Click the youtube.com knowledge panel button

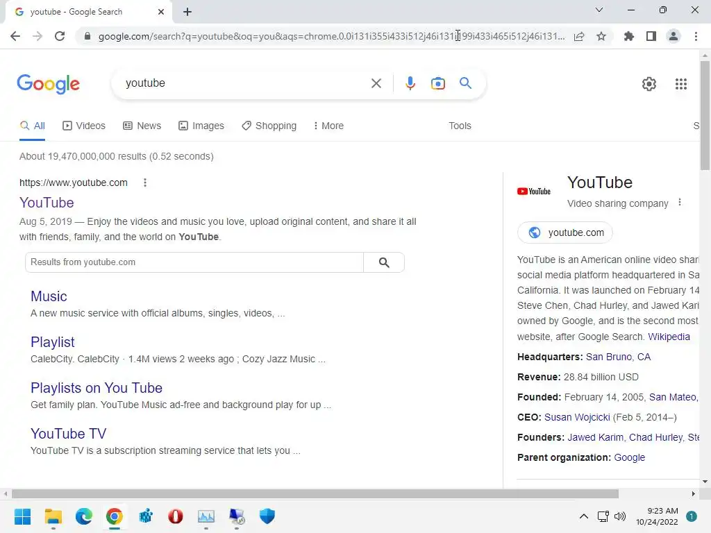point(565,232)
